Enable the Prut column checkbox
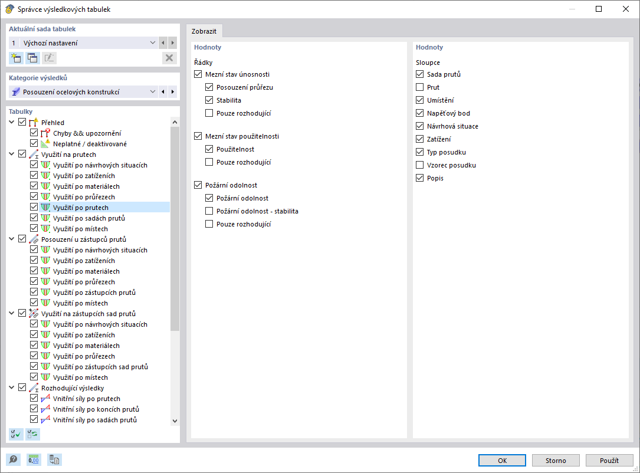This screenshot has height=473, width=640. pyautogui.click(x=419, y=87)
